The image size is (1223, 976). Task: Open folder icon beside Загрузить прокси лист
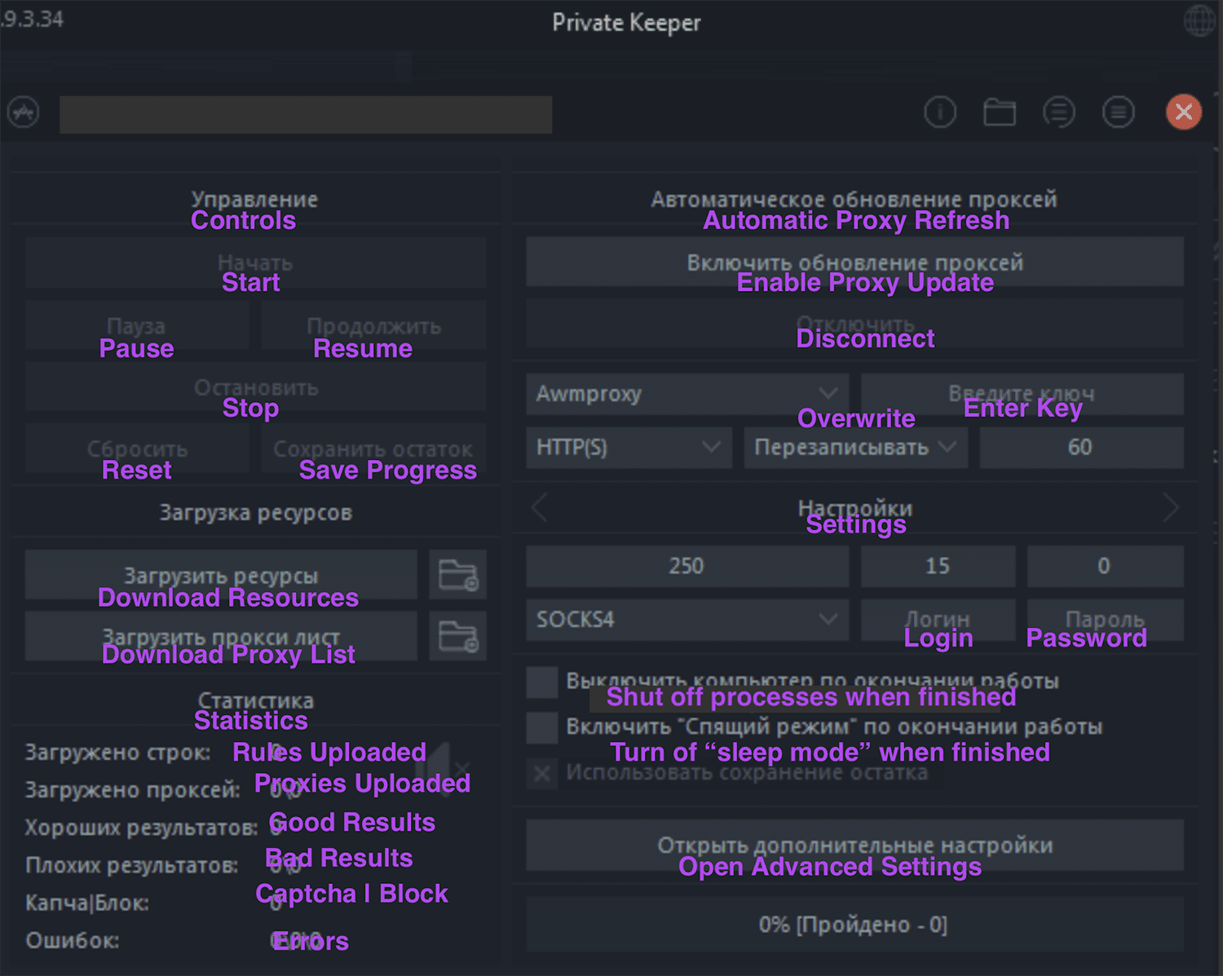coord(457,636)
